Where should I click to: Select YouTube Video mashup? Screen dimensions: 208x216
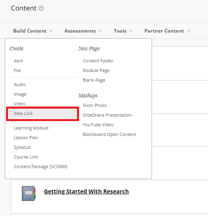[98, 125]
